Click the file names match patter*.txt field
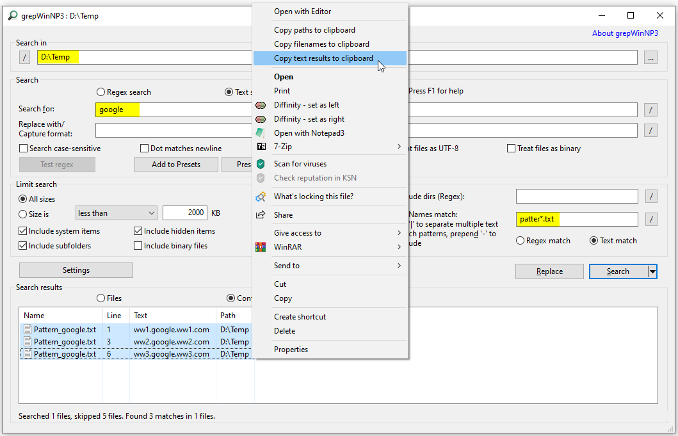The image size is (678, 436). click(x=577, y=220)
